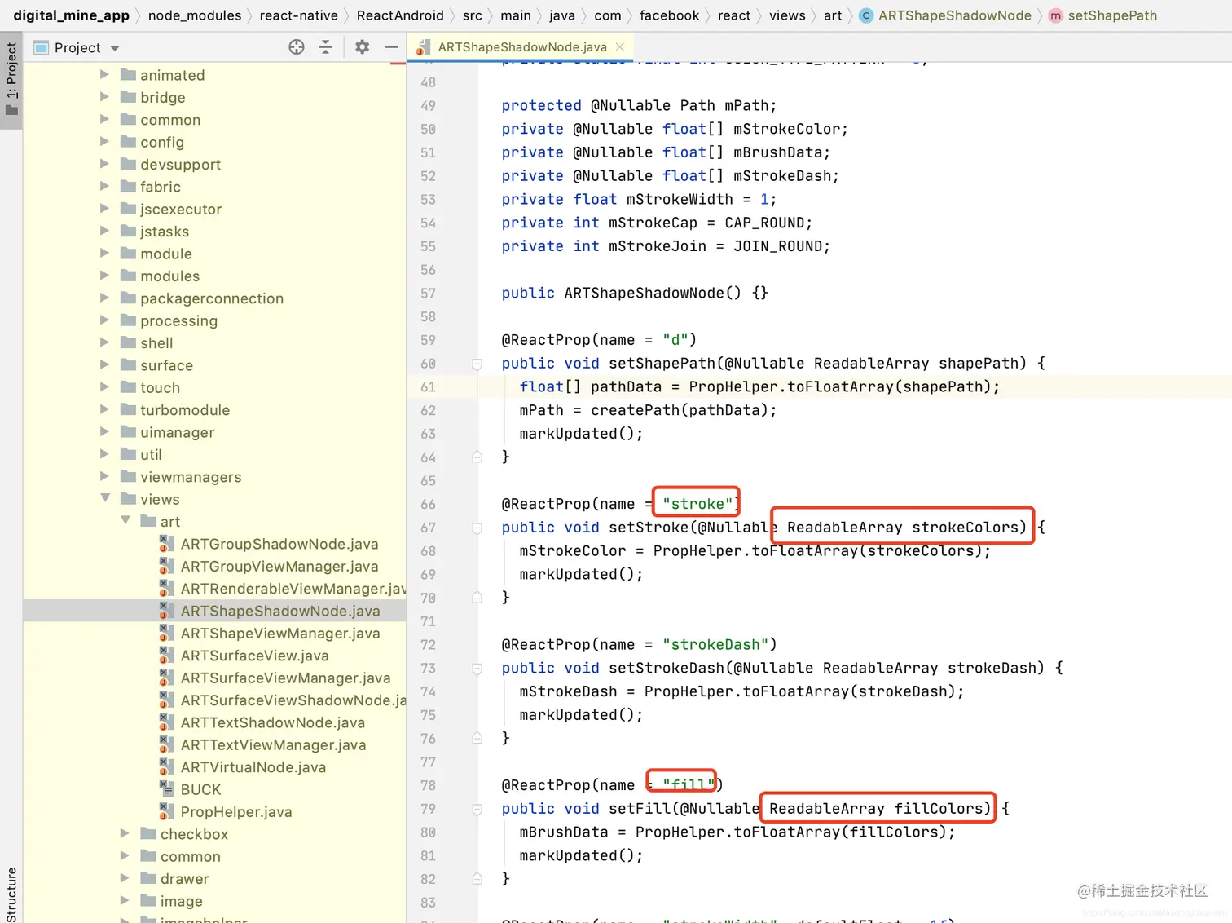Fold setShapePath method at line 60
Screen dimensions: 1232x923
477,364
